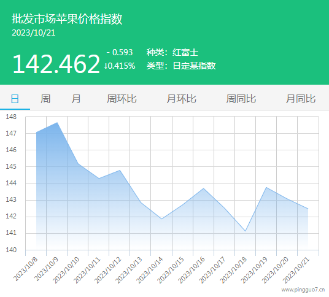Switch to the 周 weekly tab
This screenshot has height=297, width=329.
(45, 99)
